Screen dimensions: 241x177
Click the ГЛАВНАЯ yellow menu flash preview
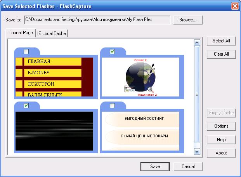(x=54, y=77)
